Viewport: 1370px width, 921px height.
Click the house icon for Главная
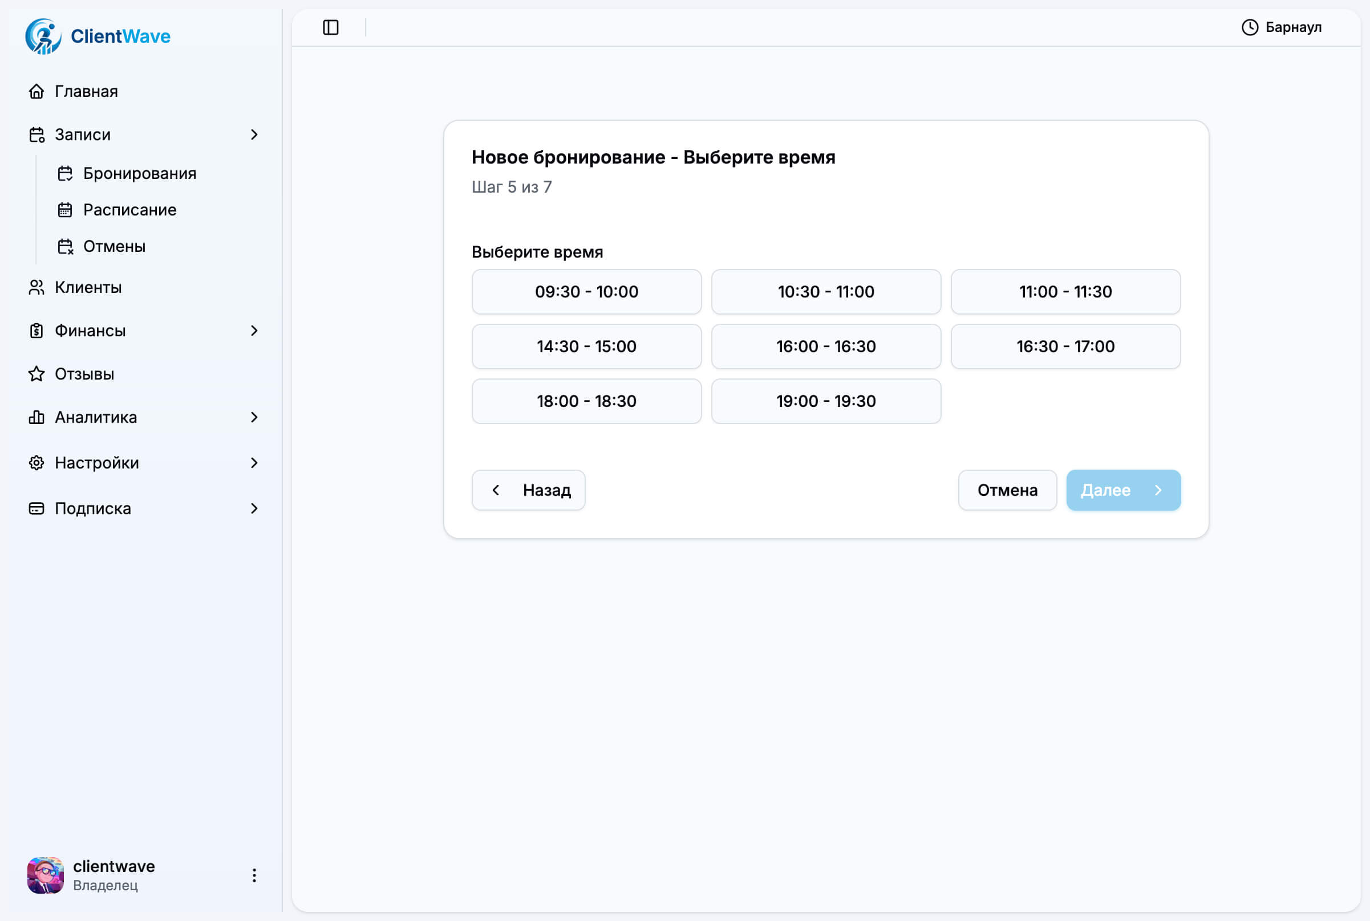pos(37,92)
